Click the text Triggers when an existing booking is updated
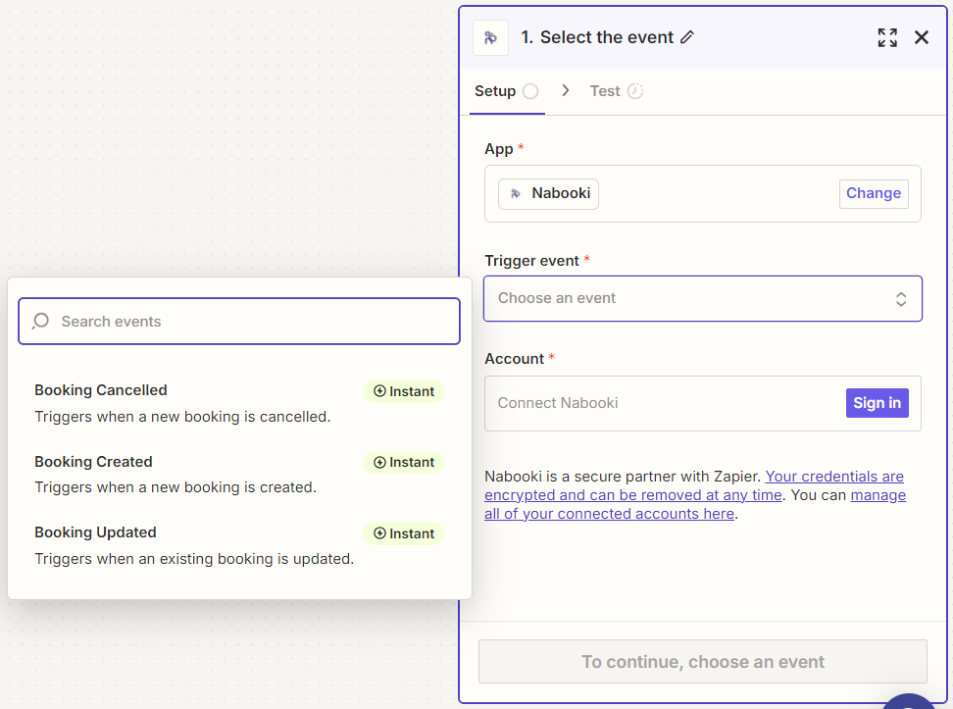This screenshot has width=953, height=709. [194, 559]
